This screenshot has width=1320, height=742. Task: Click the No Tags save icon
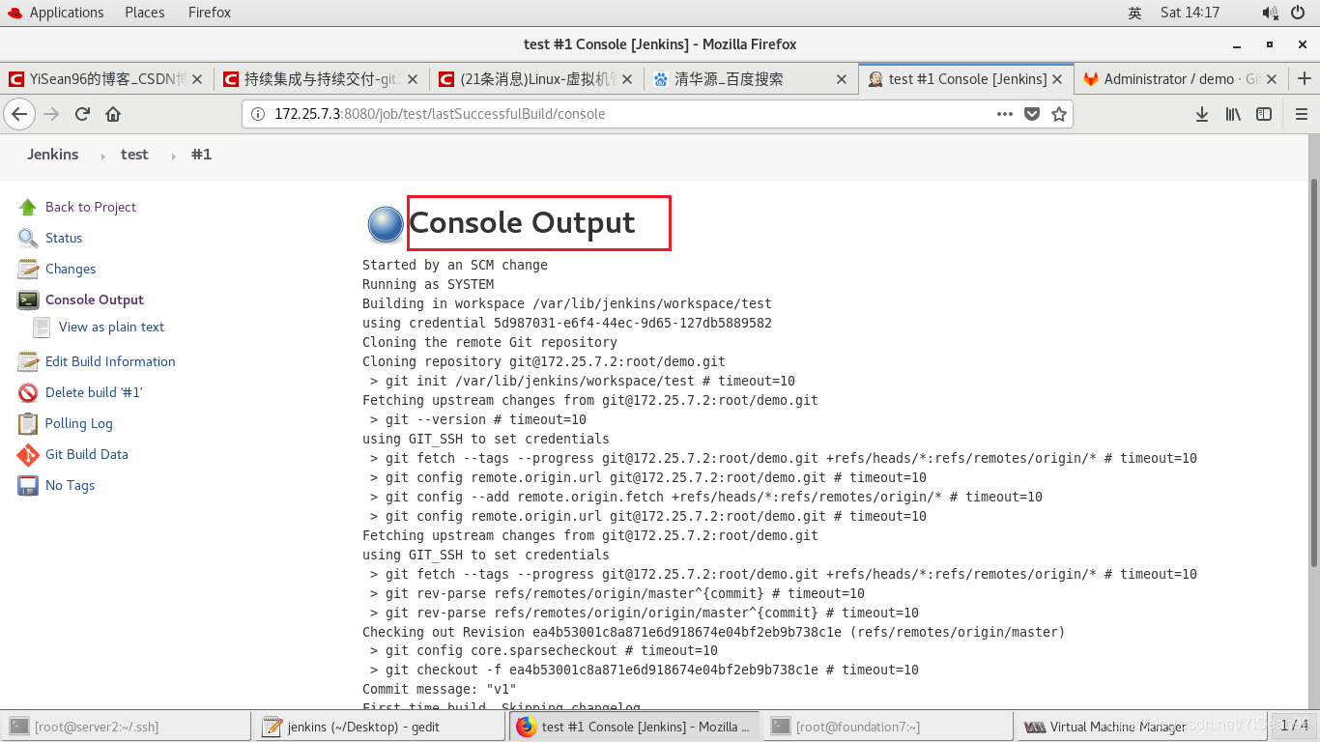click(x=28, y=485)
